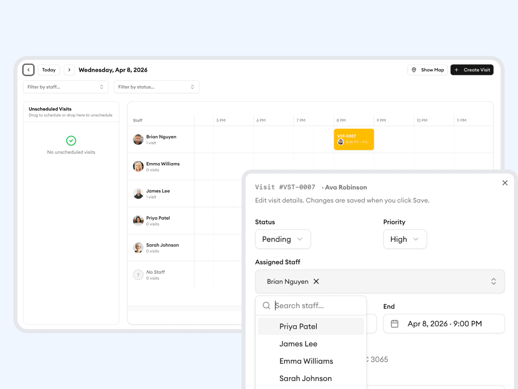Image resolution: width=518 pixels, height=389 pixels.
Task: Click the question-mark No Staff avatar
Action: 138,275
